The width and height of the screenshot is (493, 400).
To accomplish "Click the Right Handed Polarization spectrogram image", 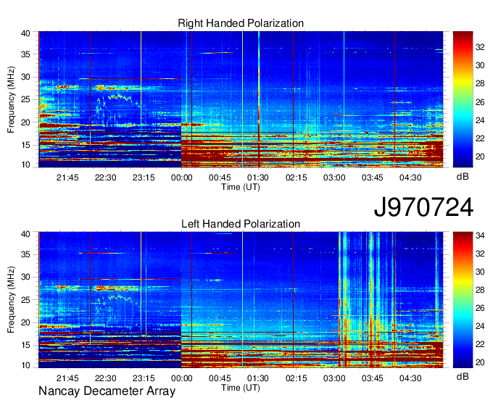I will [241, 99].
